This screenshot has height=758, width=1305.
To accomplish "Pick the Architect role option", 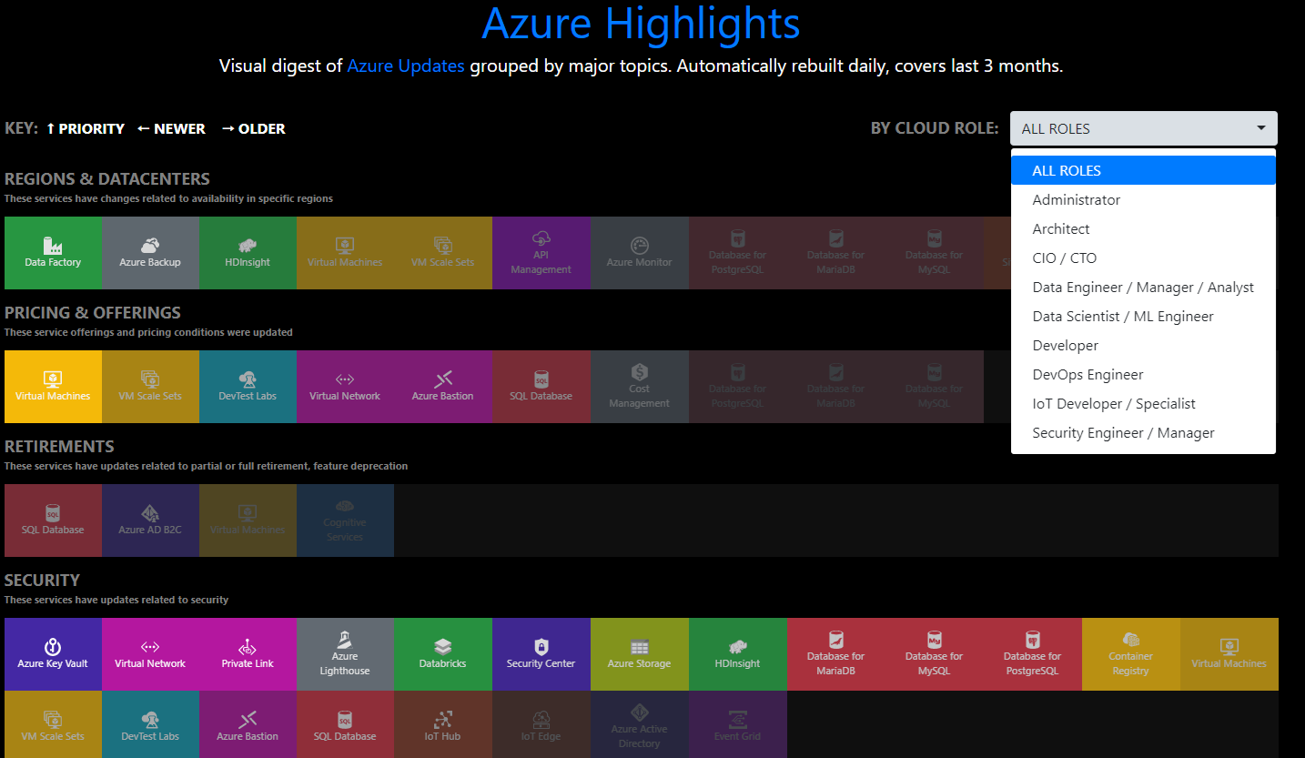I will tap(1143, 228).
